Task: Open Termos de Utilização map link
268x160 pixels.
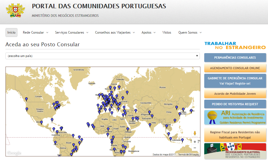Action: coord(188,154)
